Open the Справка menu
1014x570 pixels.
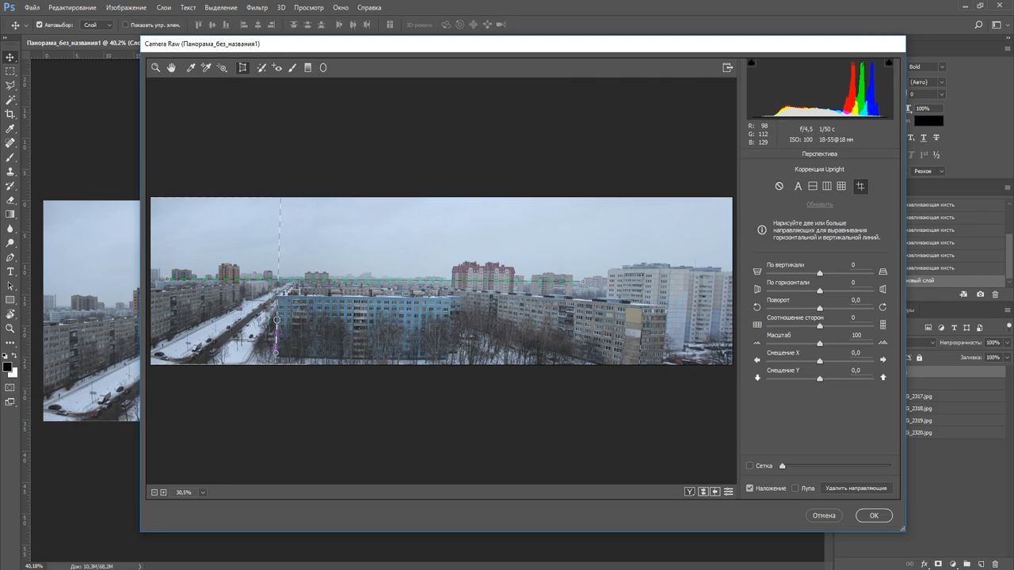[369, 7]
